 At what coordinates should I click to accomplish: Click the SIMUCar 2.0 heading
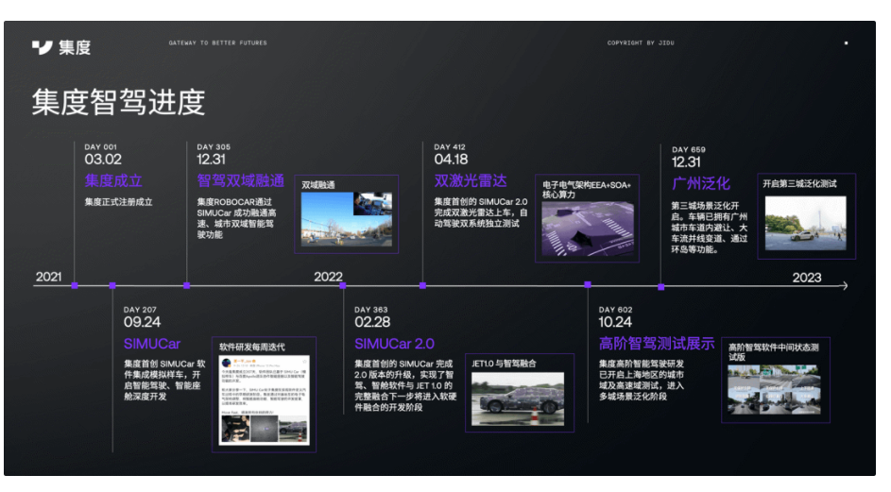pos(394,345)
